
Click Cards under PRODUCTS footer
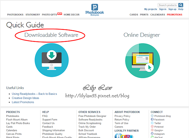9,127
